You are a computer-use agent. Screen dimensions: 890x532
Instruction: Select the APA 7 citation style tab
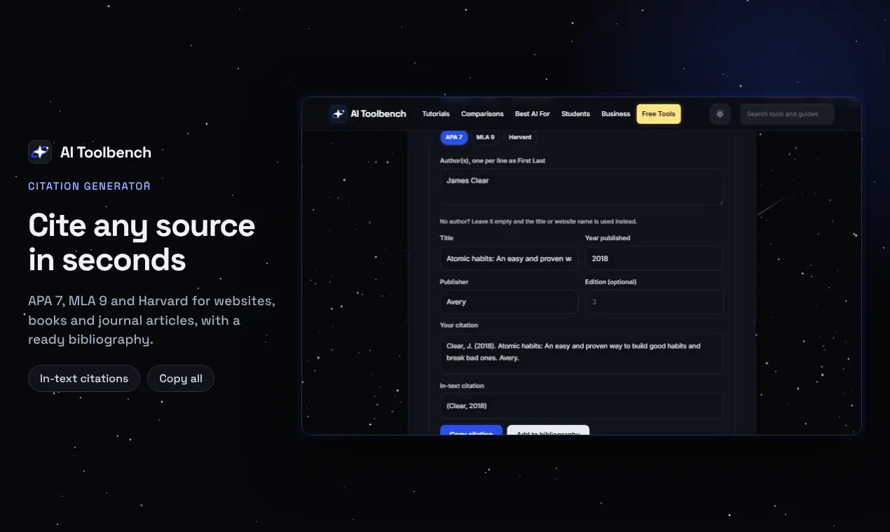point(454,137)
